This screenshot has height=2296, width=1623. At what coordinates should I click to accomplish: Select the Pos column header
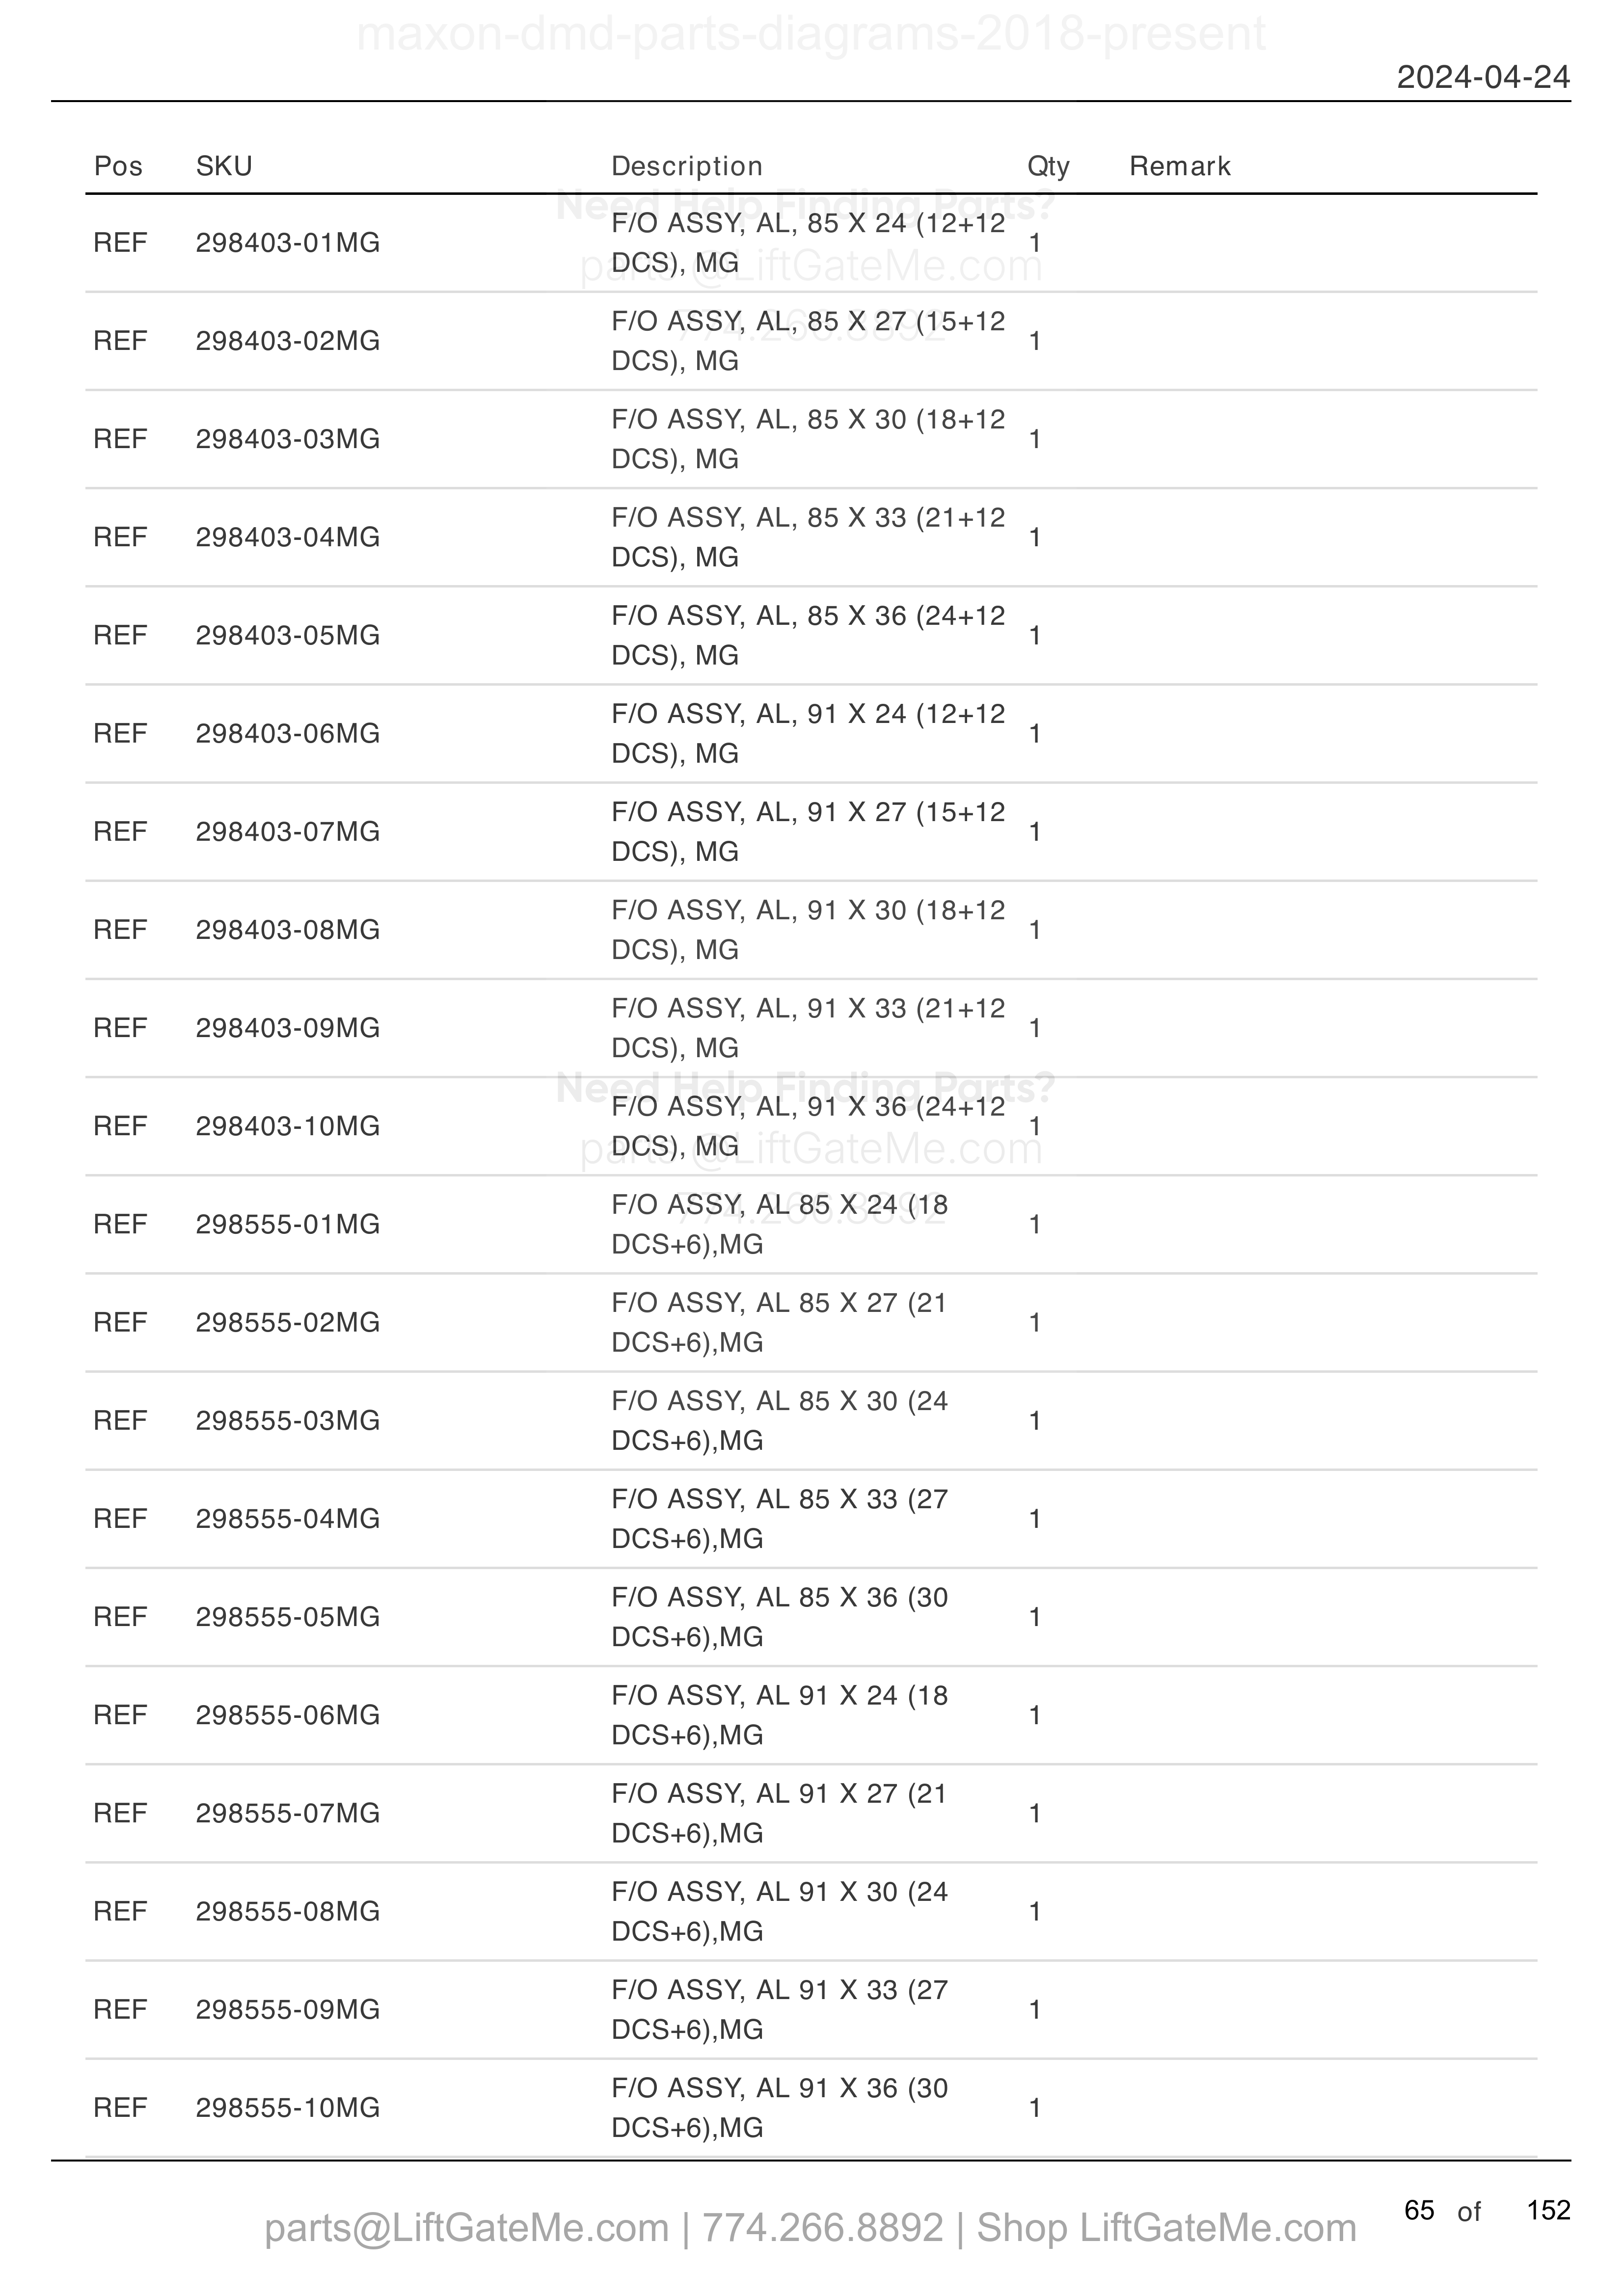(x=118, y=166)
